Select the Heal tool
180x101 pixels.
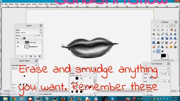pyautogui.click(x=171, y=47)
